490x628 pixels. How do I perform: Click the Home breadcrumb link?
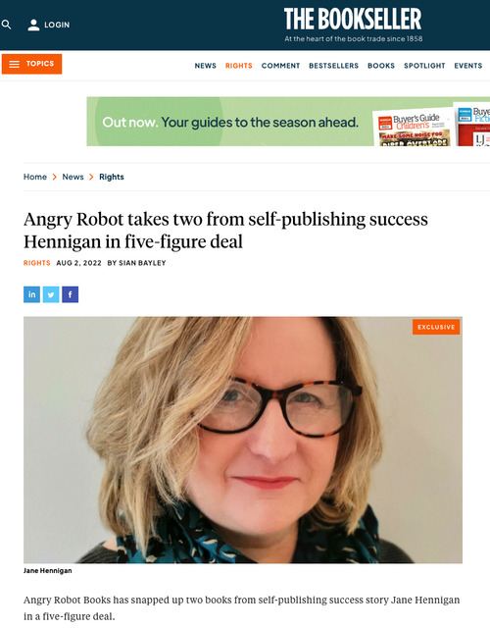click(35, 177)
